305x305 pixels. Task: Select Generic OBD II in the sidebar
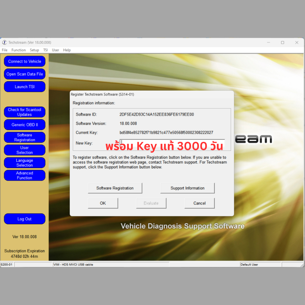(24, 125)
